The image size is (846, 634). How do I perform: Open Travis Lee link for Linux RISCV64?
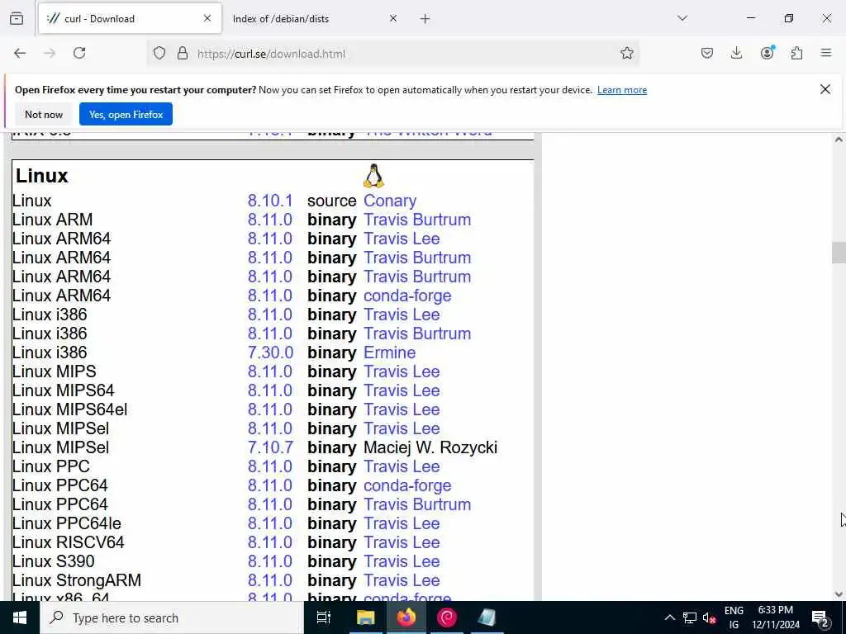tap(402, 542)
